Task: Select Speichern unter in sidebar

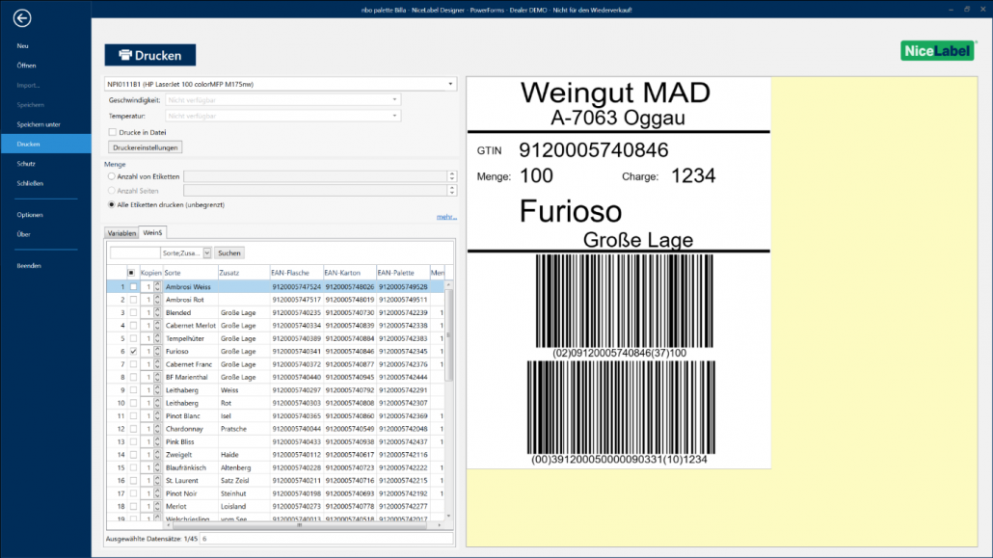Action: [x=39, y=124]
